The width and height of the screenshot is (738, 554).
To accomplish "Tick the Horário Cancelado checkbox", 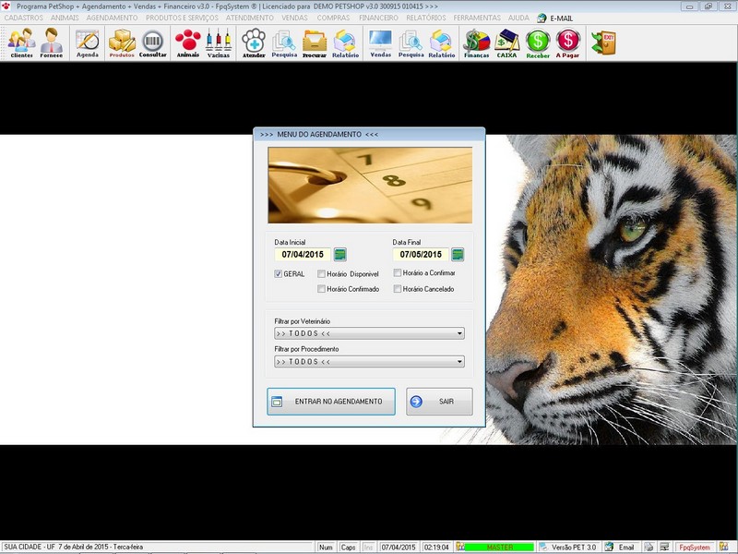I will (x=397, y=289).
